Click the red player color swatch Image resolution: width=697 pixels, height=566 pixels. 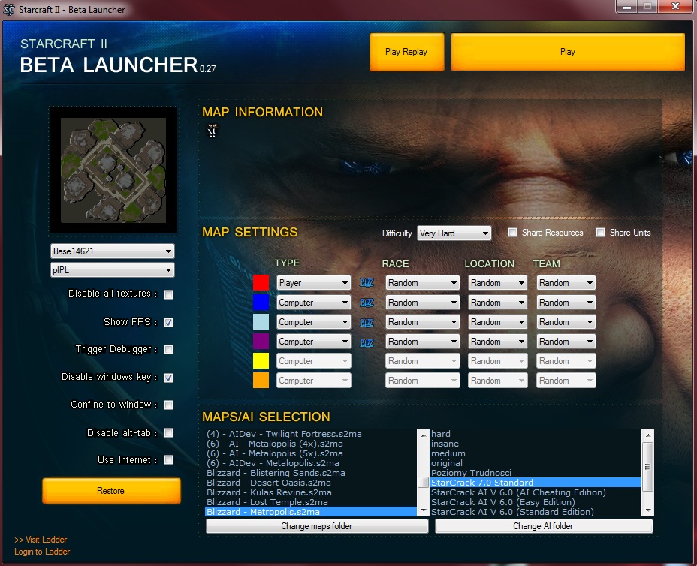tap(261, 282)
